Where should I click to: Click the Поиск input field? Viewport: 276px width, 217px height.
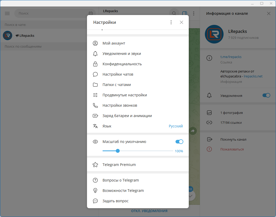tap(55, 13)
